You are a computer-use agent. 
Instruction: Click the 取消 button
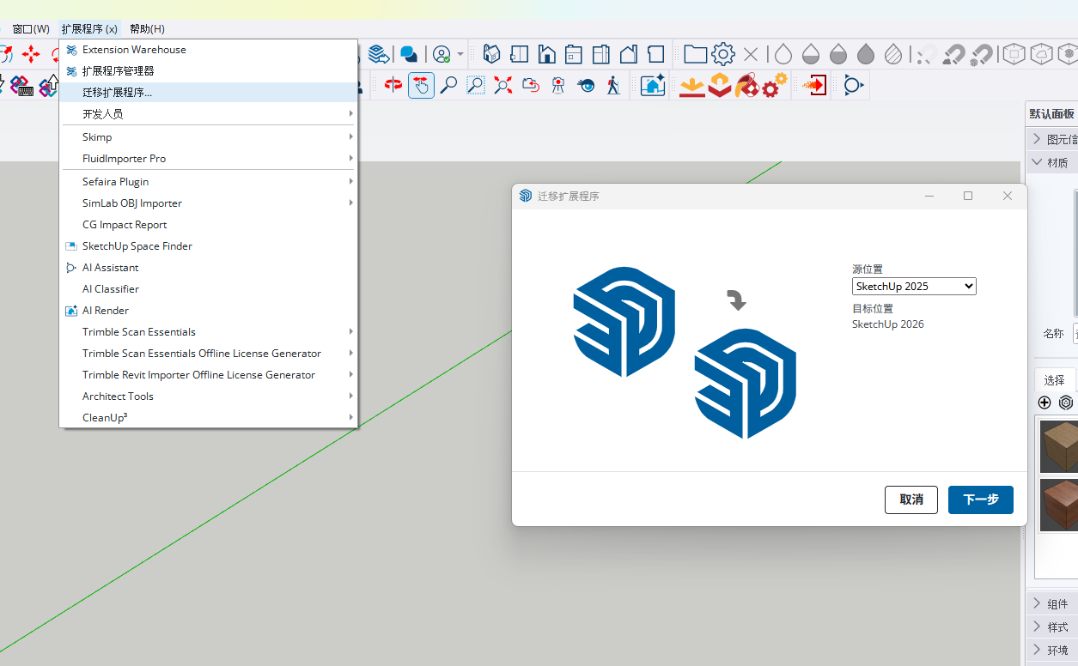click(x=911, y=499)
